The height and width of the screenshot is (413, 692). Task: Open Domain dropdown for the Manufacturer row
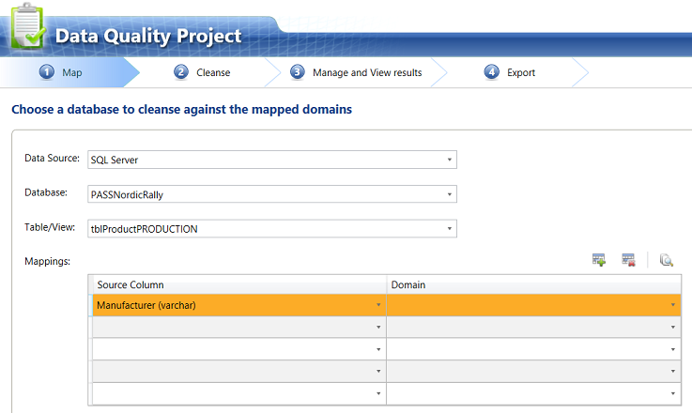(673, 305)
